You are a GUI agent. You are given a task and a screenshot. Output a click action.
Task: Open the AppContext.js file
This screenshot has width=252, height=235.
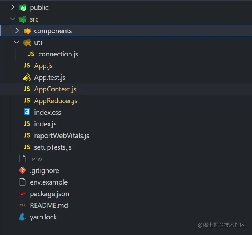coord(55,89)
